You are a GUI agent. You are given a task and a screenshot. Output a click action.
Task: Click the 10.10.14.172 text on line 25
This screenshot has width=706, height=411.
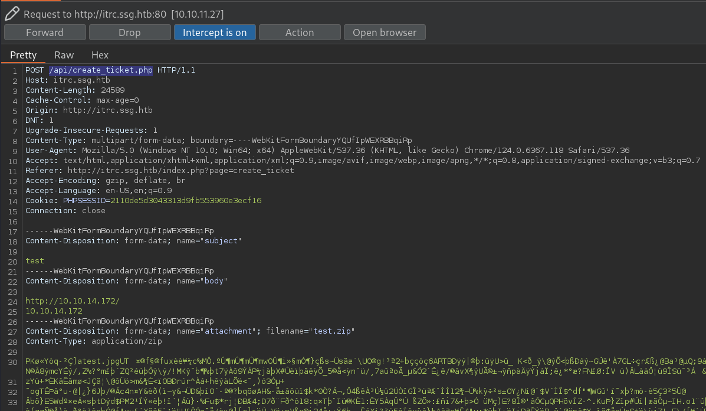coord(54,311)
